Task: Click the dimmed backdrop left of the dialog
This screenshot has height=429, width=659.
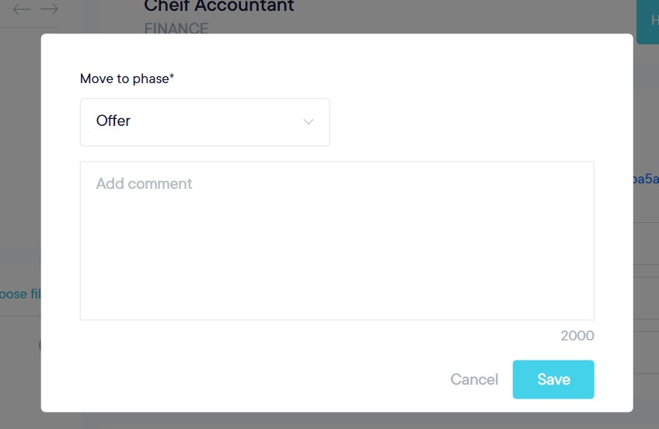Action: click(20, 194)
